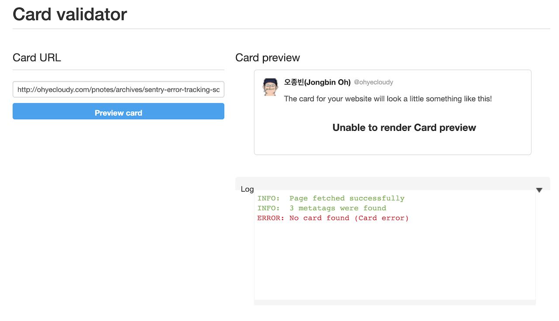The height and width of the screenshot is (321, 559).
Task: Click the Log panel bottom scrollbar
Action: click(x=394, y=302)
